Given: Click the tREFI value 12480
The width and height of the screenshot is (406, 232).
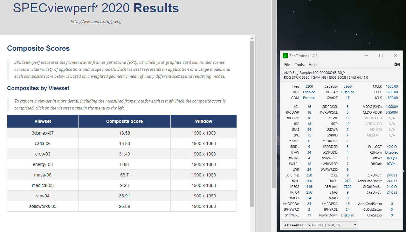Looking at the screenshot, I should (x=348, y=181).
